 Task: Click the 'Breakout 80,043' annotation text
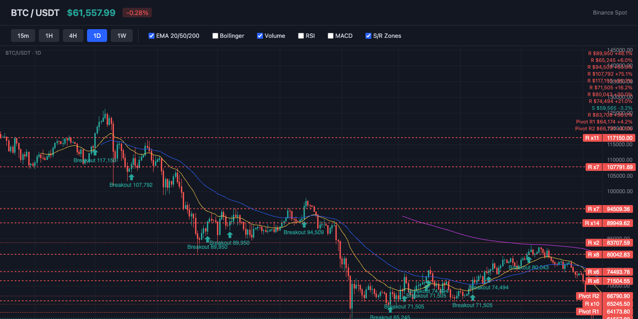point(529,268)
